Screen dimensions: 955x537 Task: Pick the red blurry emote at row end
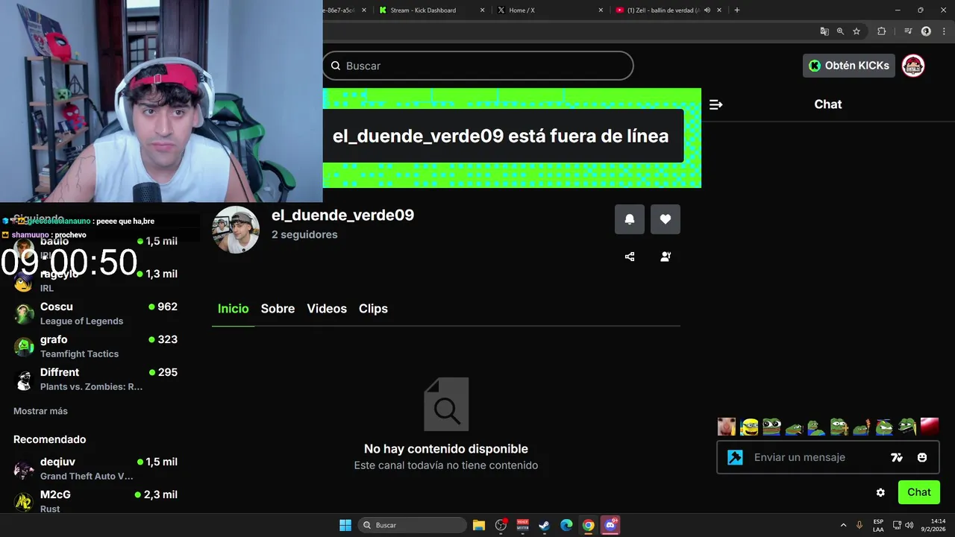(x=930, y=427)
